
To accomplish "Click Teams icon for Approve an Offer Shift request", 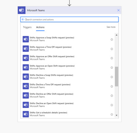I will pyautogui.click(x=26, y=58).
